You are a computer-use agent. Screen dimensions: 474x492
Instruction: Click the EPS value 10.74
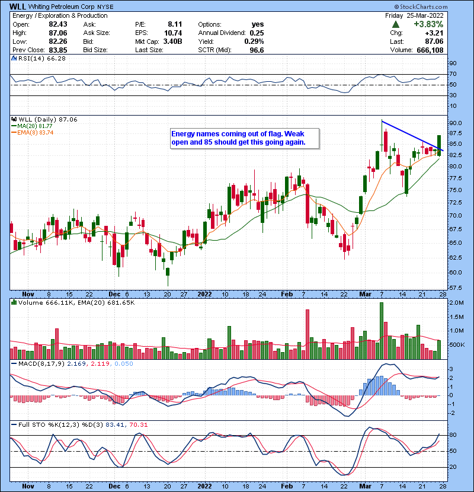tap(173, 33)
